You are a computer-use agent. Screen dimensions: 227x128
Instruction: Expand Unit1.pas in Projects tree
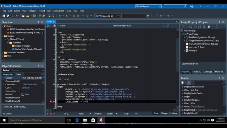184,50
